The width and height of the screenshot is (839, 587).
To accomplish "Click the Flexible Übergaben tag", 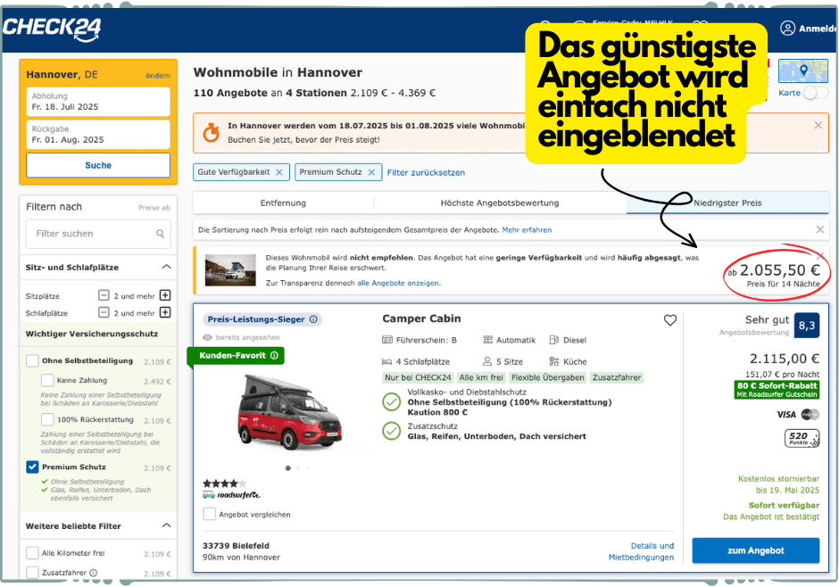I will tap(547, 377).
